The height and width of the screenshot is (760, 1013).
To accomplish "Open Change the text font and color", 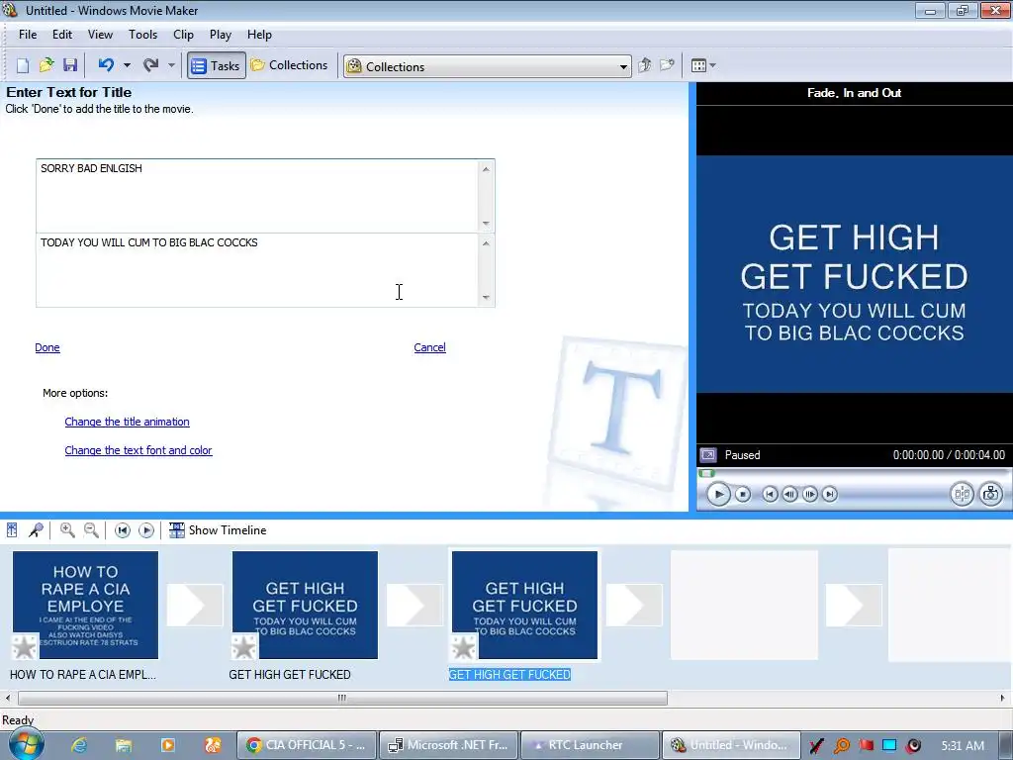I will tap(138, 450).
